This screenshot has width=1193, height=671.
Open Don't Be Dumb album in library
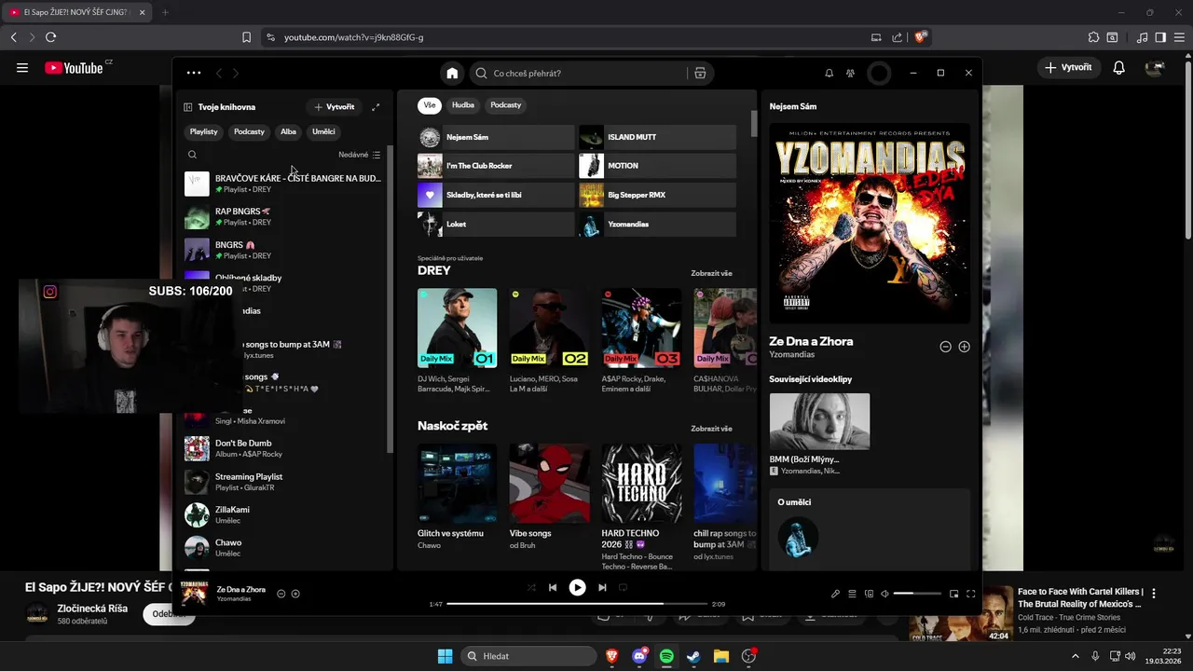[282, 449]
